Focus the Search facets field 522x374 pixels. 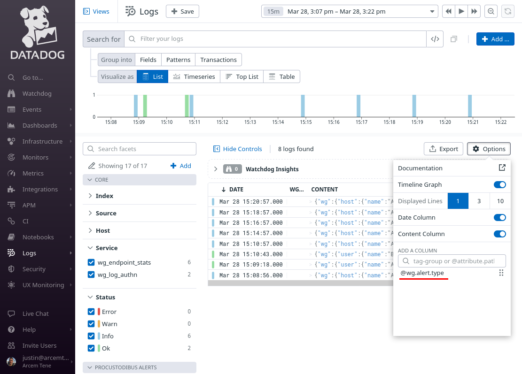point(140,149)
